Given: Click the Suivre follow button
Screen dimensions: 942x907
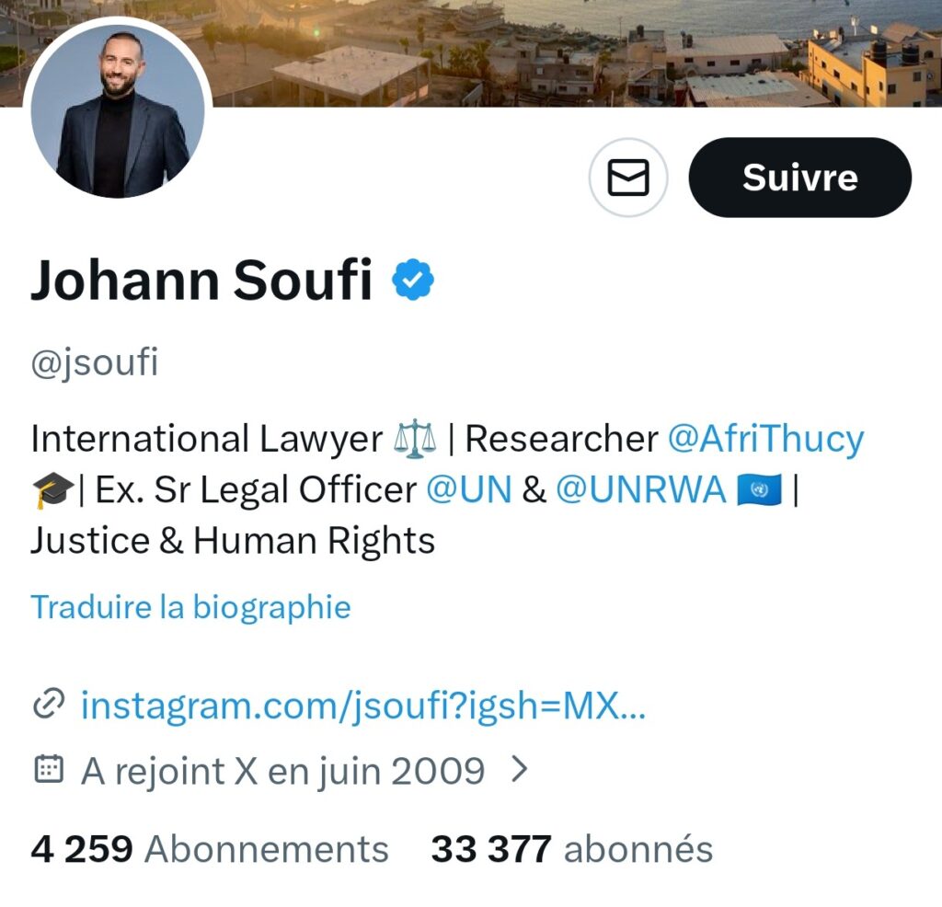Looking at the screenshot, I should click(x=799, y=178).
